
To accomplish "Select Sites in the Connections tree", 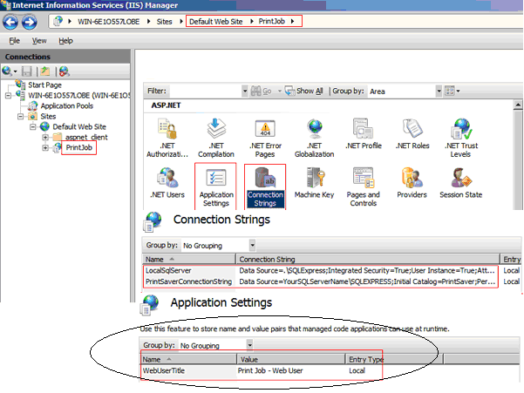I will (48, 117).
